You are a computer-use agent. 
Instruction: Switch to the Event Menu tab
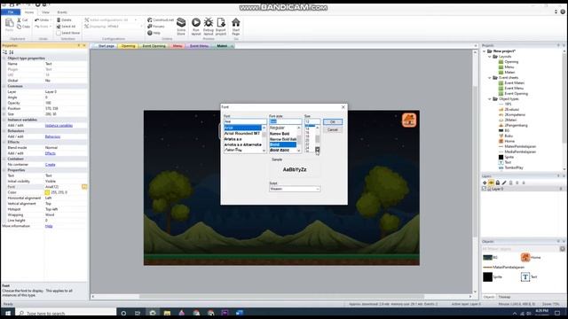199,46
